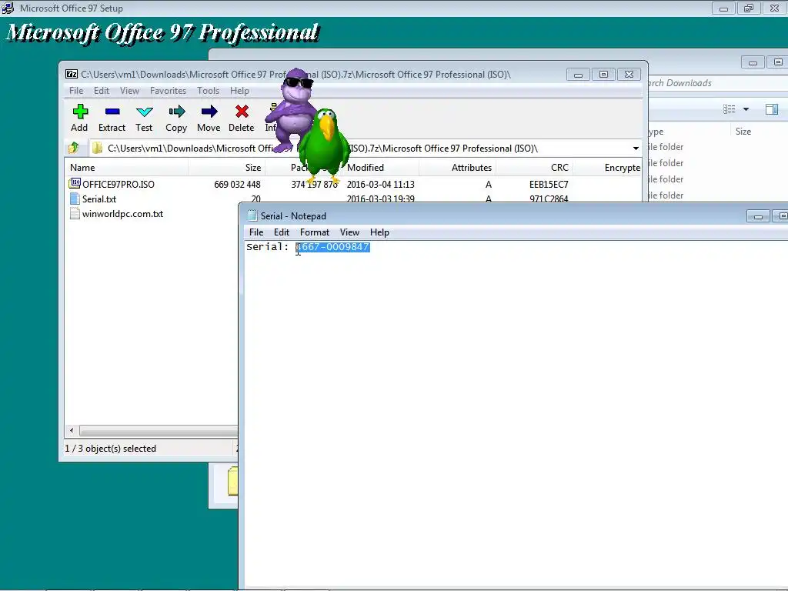Go up one folder level in 7-Zip

coord(74,148)
